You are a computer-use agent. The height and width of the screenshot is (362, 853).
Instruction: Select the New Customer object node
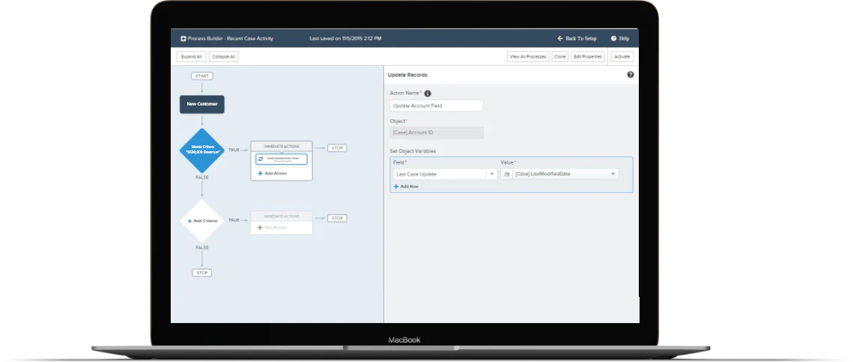pos(201,104)
